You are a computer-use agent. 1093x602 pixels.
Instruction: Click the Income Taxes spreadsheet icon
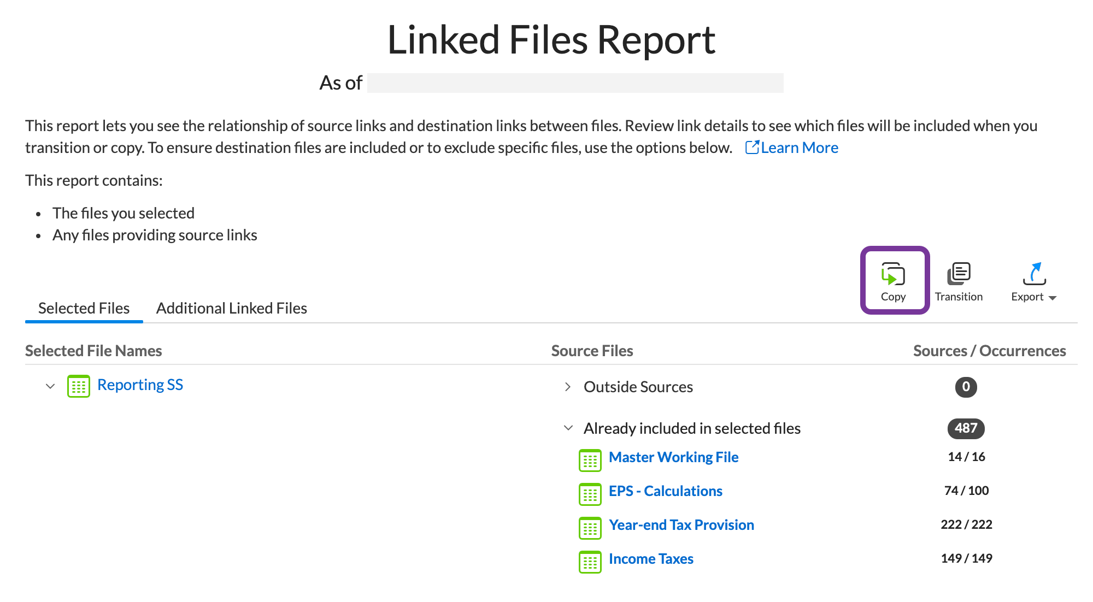coord(590,562)
